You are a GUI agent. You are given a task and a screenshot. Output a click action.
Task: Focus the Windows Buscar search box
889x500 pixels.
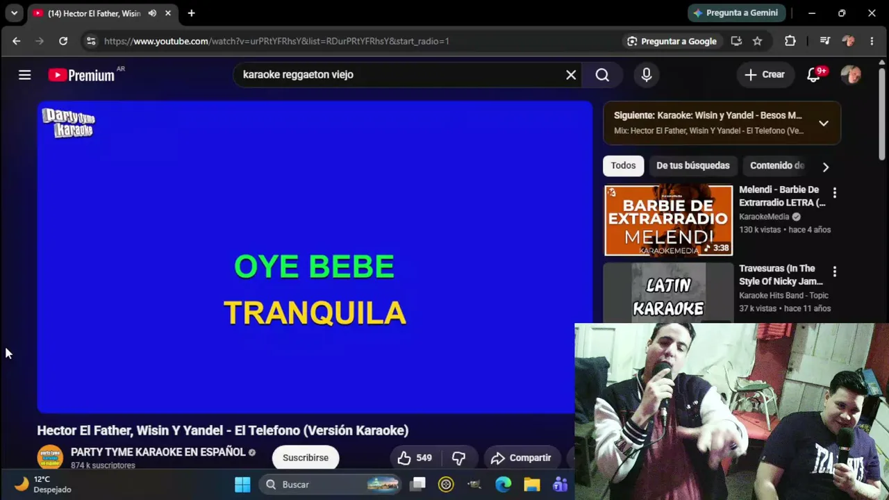[x=331, y=485]
